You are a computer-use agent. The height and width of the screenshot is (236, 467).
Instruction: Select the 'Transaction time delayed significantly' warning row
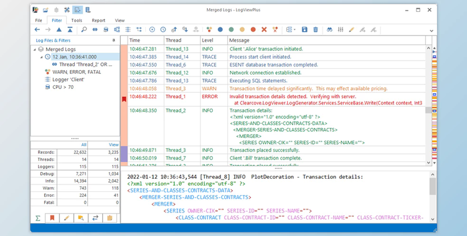(276, 89)
